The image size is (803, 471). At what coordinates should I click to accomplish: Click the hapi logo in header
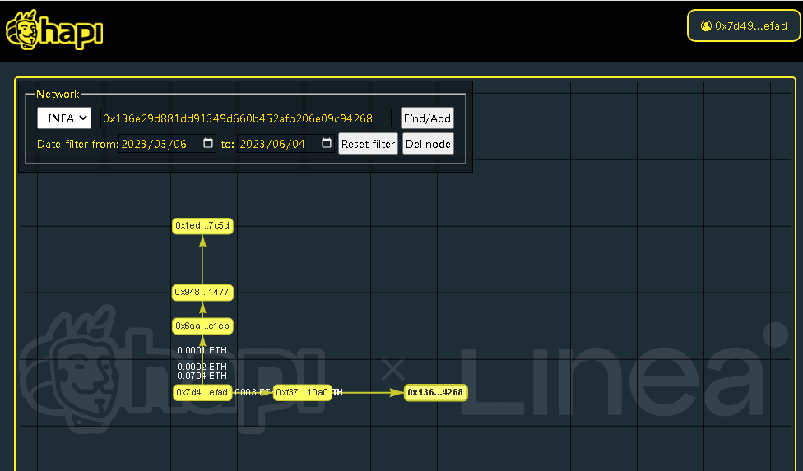point(54,30)
